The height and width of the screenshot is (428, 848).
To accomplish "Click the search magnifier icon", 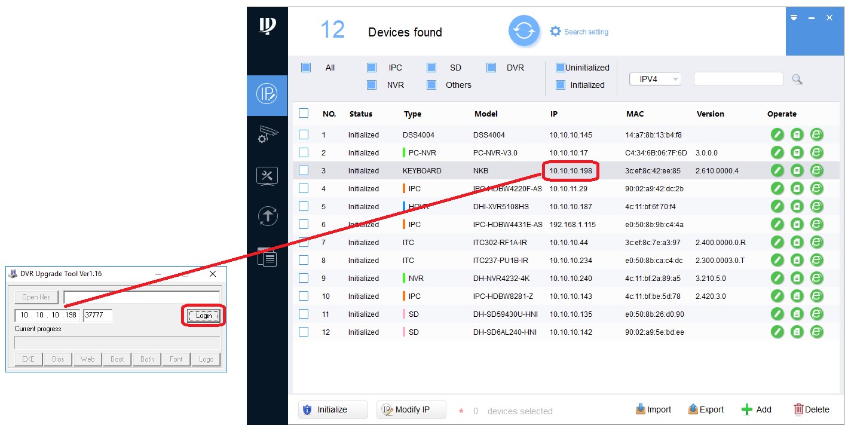I will 797,79.
